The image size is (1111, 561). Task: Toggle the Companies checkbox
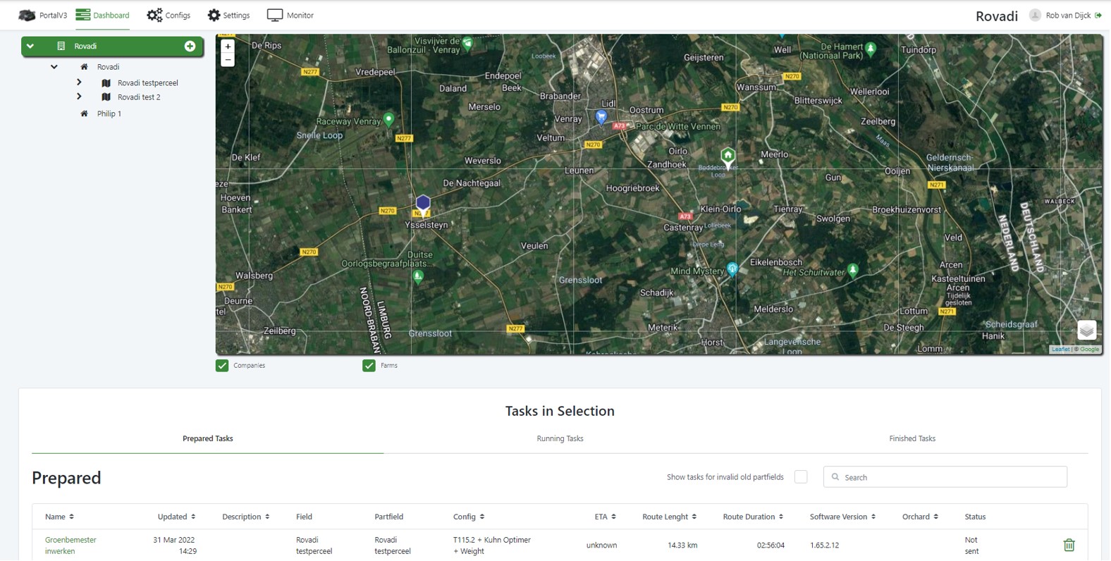(x=222, y=365)
